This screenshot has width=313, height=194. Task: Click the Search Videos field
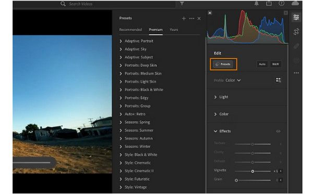tap(118, 4)
